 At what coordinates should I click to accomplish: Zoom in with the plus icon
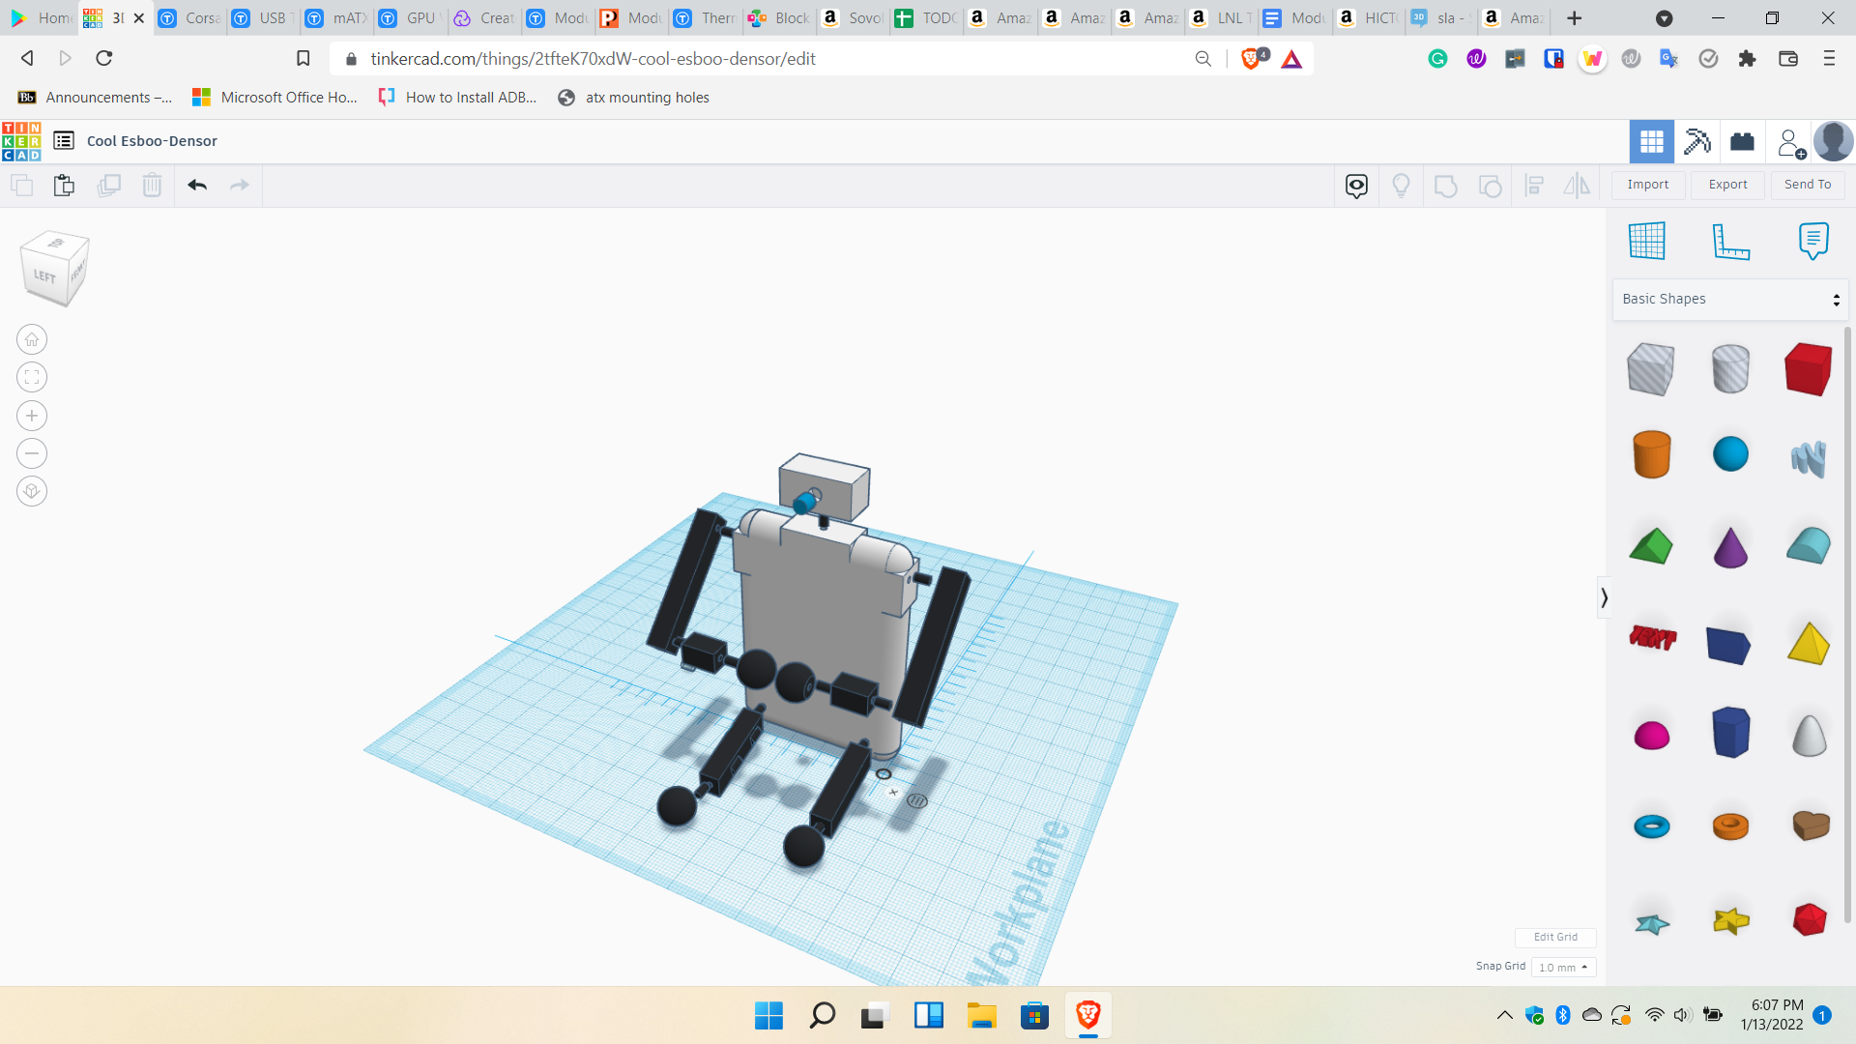(x=32, y=416)
